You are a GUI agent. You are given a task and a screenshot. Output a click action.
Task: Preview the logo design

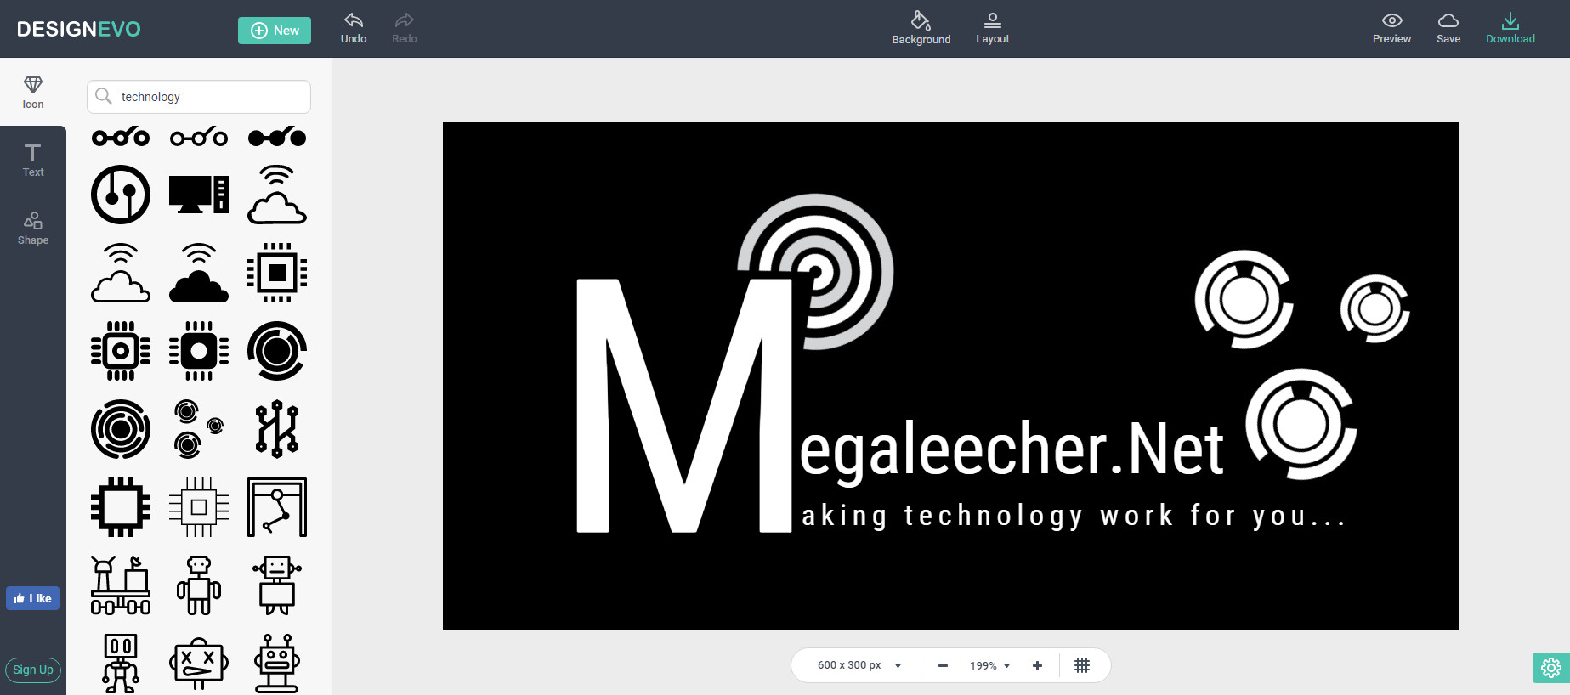click(1391, 28)
